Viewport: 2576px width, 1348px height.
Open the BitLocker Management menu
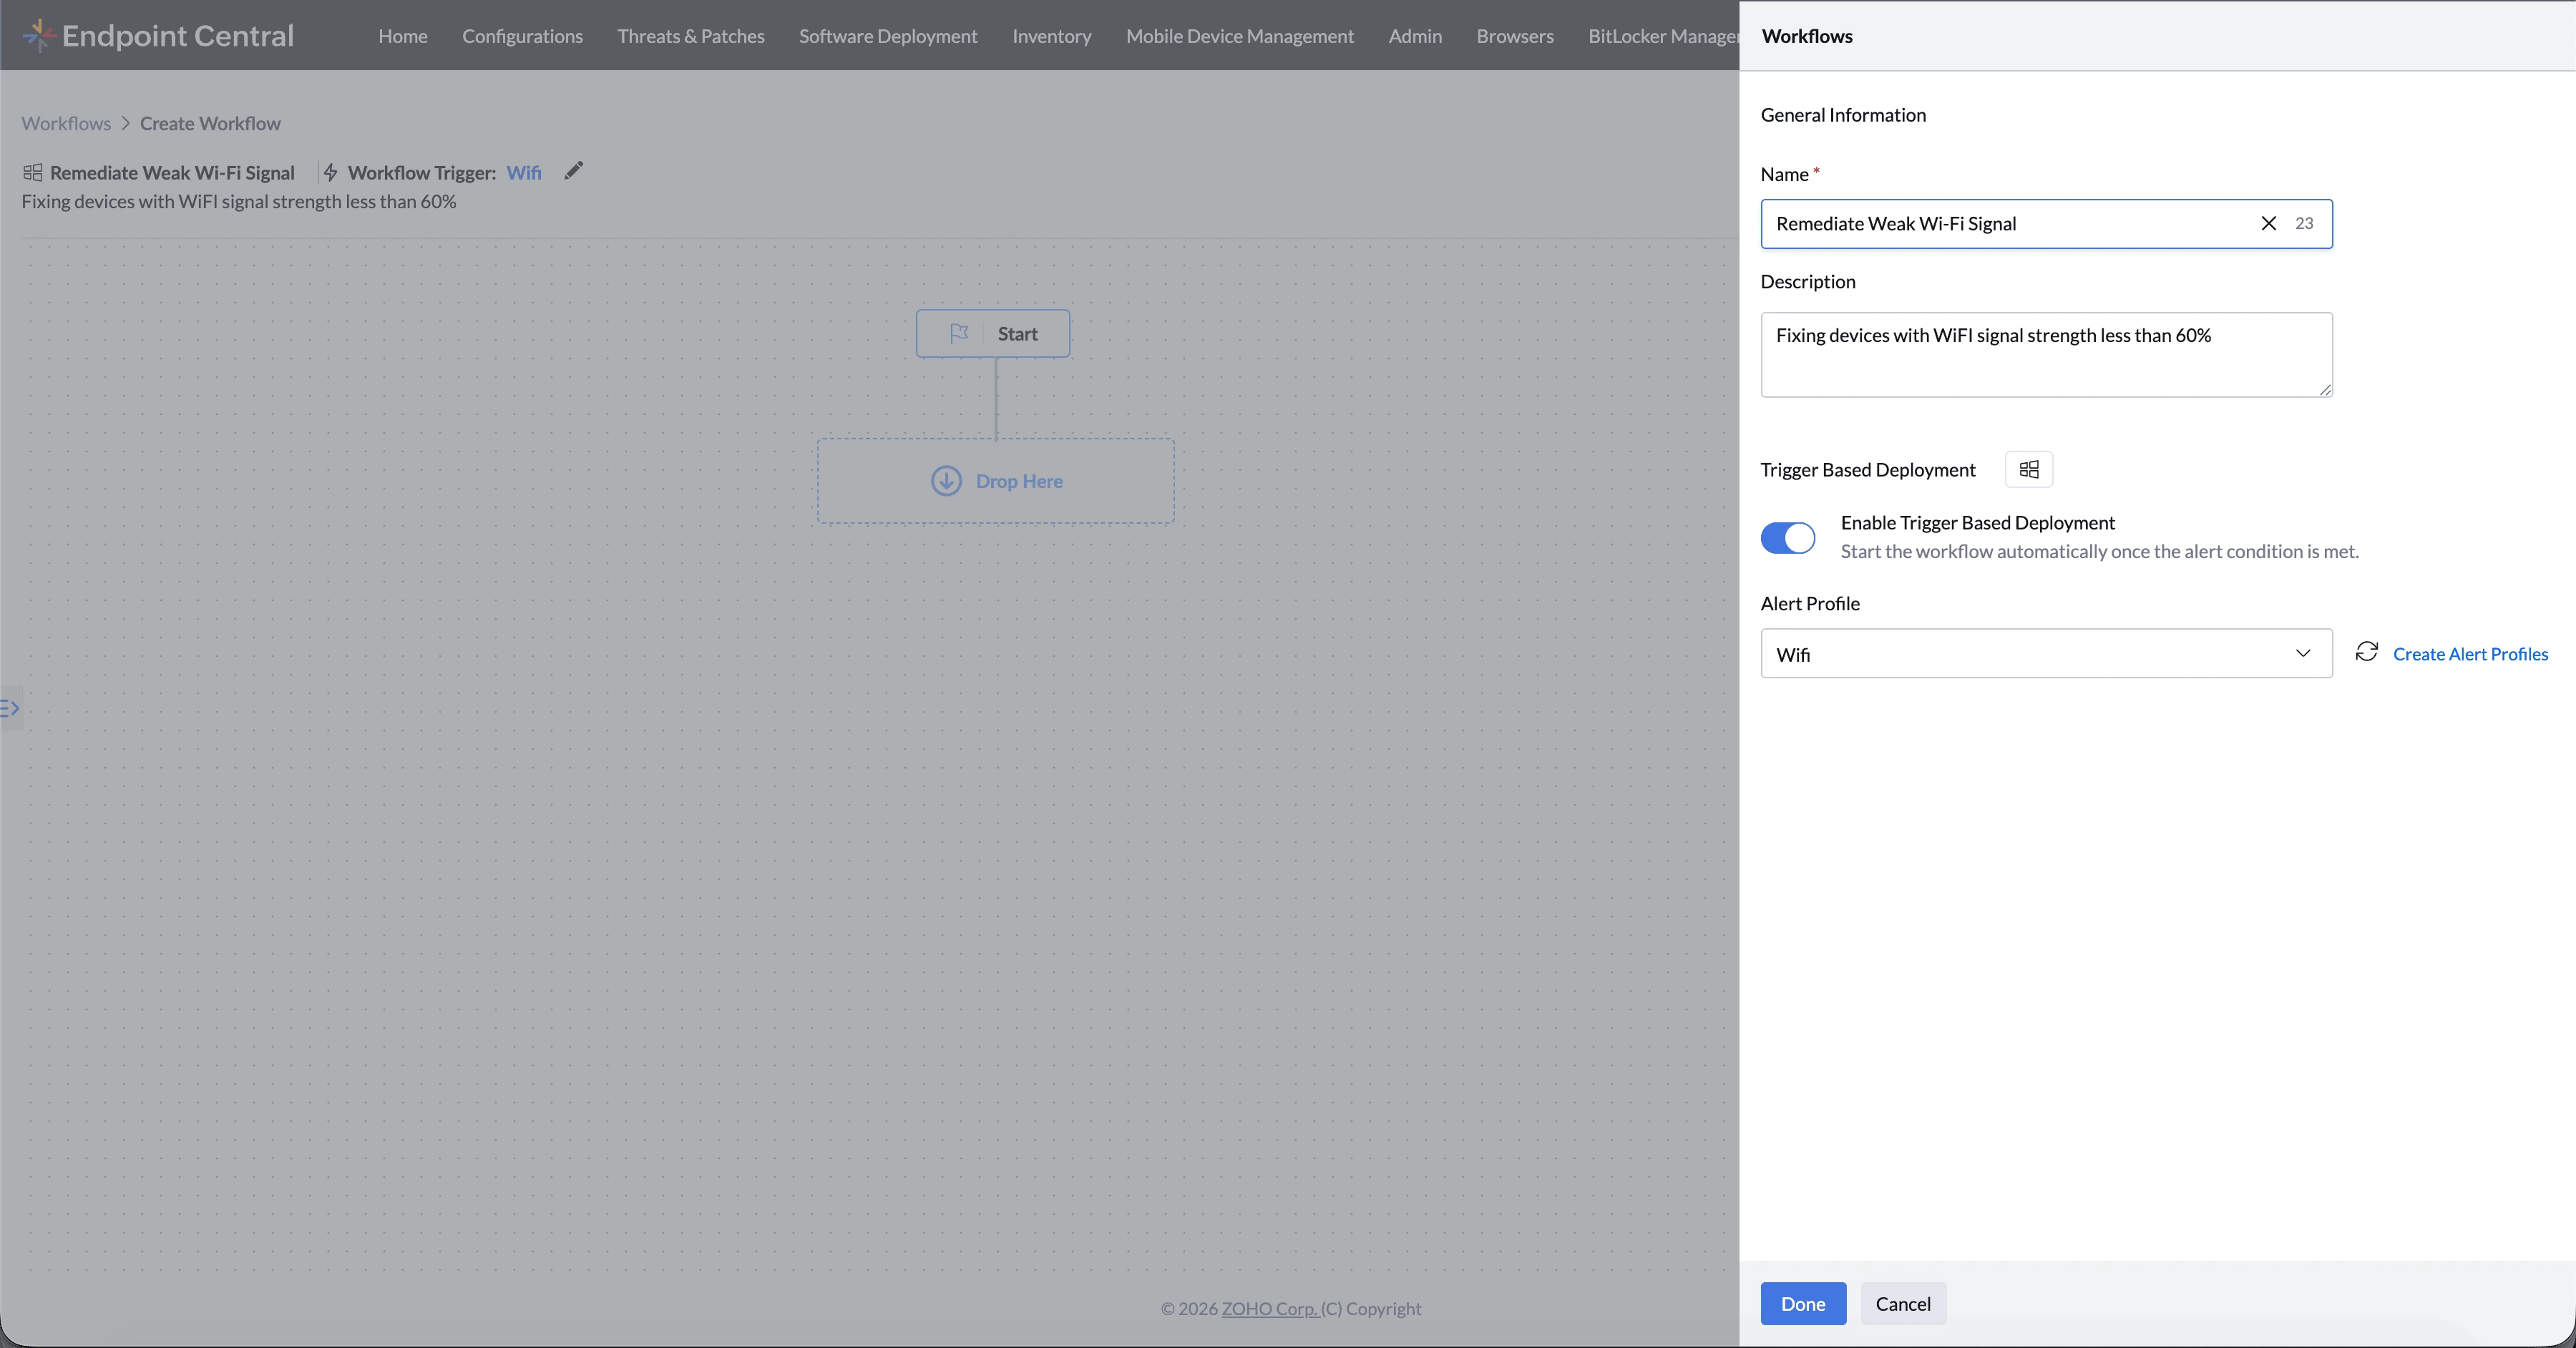tap(1663, 35)
